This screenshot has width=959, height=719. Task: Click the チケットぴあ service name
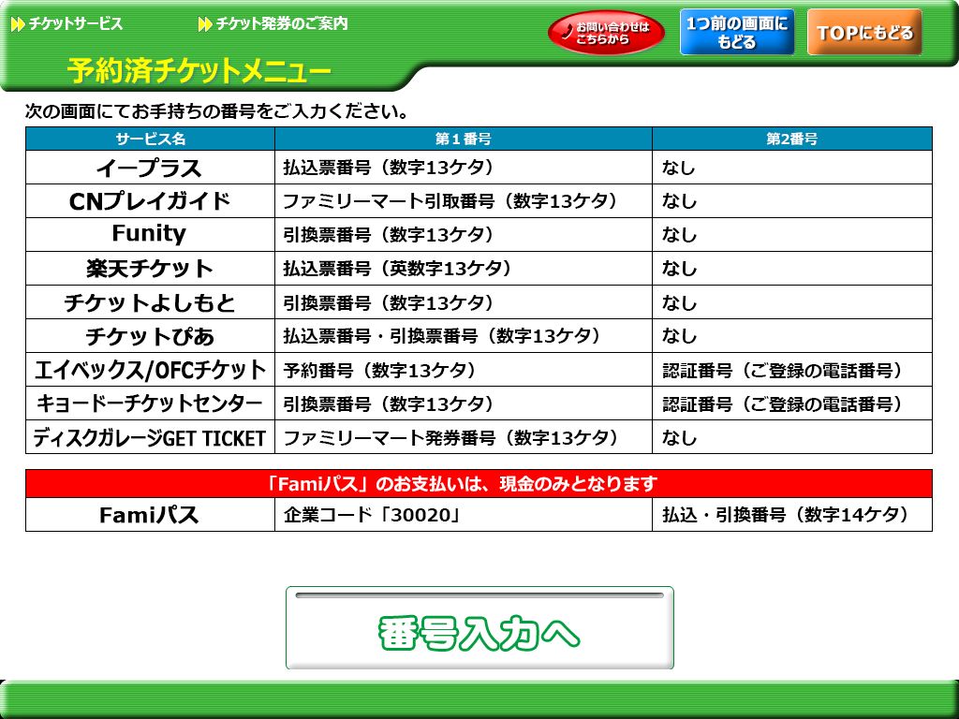150,336
